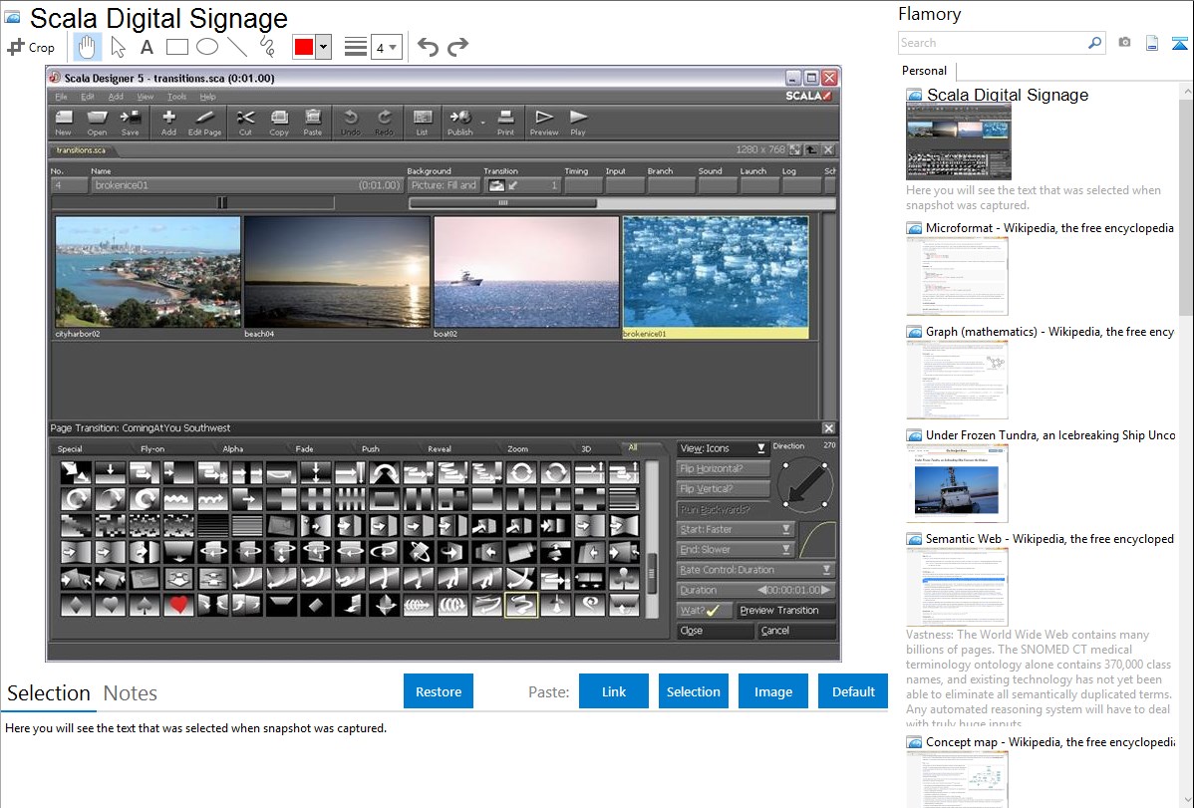Select the freehand scribble tool
This screenshot has height=808, width=1194.
(267, 47)
